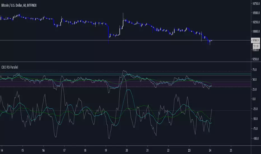Click the 0.0 indicator scale label
The width and height of the screenshot is (261, 154).
pos(254,99)
